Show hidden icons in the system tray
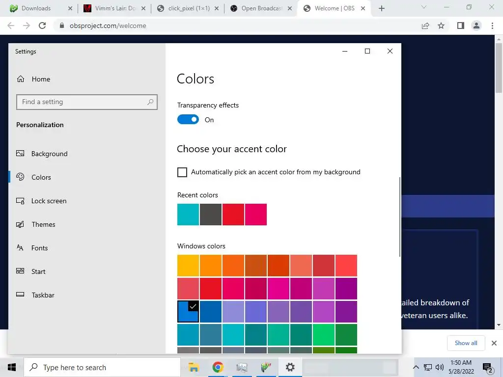Screen dimensions: 503x377 pyautogui.click(x=416, y=367)
